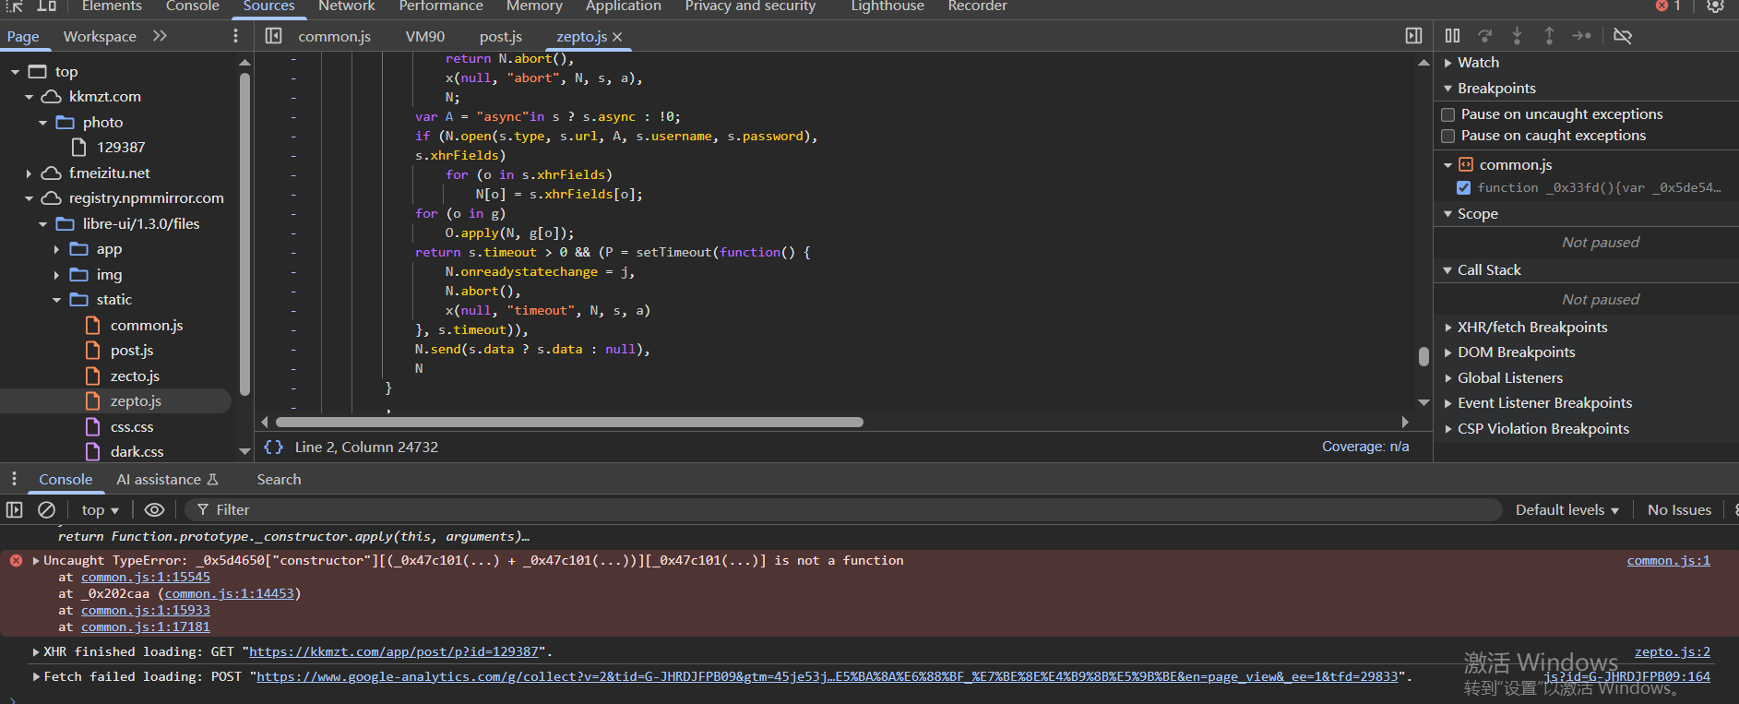Viewport: 1739px width, 704px height.
Task: Clear the console with the ban icon
Action: (46, 510)
